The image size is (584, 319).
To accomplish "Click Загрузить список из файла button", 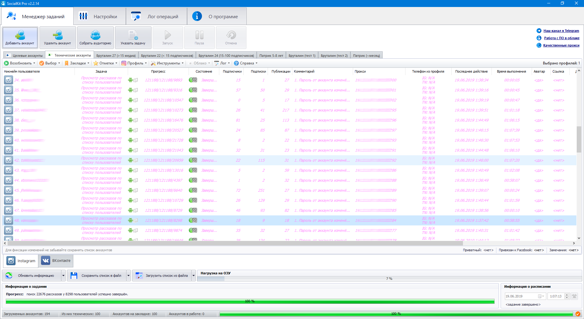I will click(x=162, y=276).
